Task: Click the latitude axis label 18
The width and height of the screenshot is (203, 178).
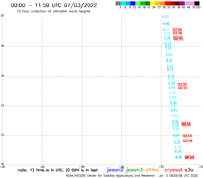Action: click(x=2, y=46)
